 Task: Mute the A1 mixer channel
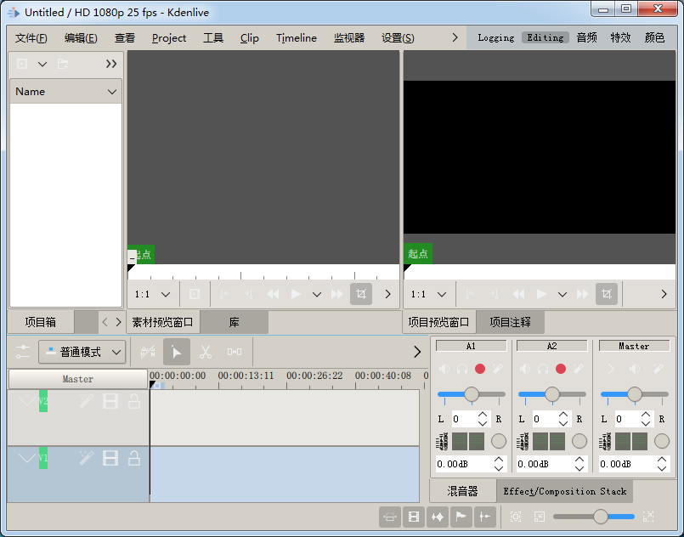coord(444,369)
